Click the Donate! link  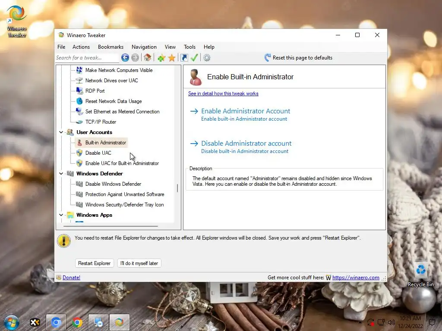[x=71, y=278]
